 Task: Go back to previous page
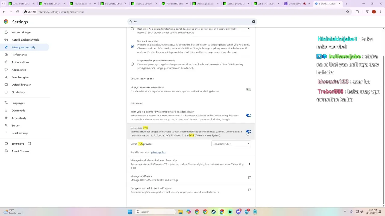click(4, 12)
